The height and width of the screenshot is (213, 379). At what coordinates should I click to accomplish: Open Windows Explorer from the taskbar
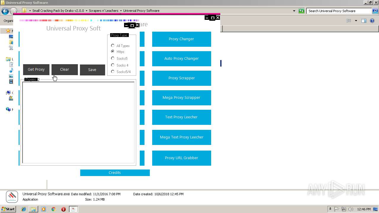point(33,209)
